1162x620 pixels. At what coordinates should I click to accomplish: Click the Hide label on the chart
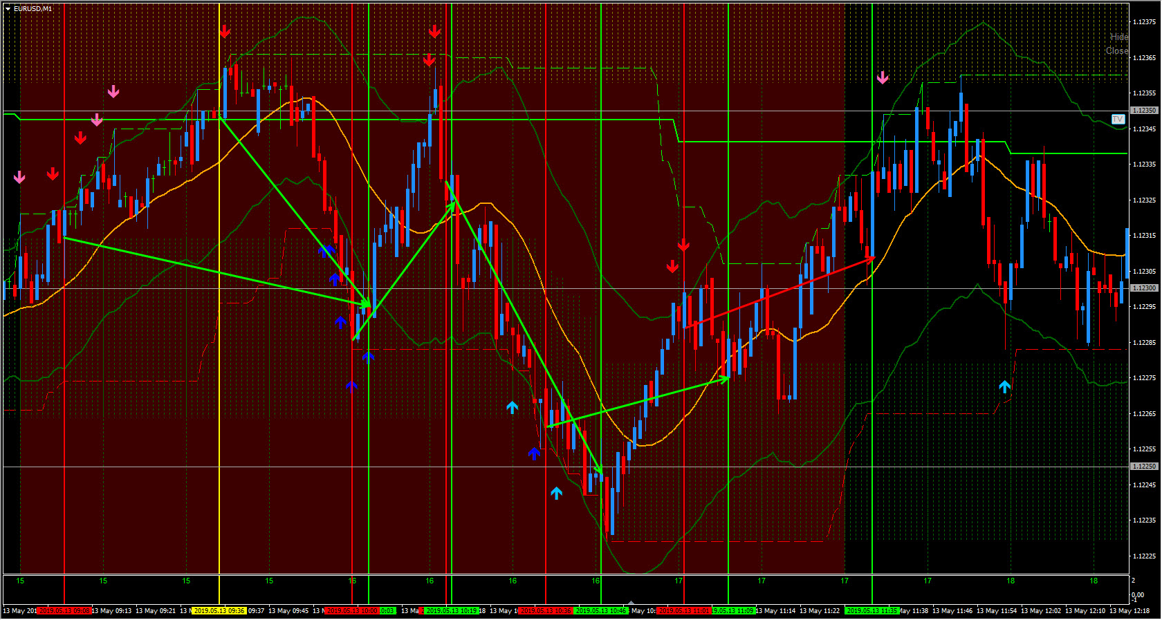[1119, 37]
